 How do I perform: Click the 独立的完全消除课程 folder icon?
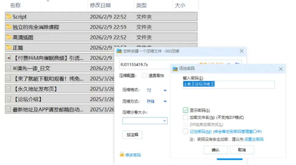point(9,27)
